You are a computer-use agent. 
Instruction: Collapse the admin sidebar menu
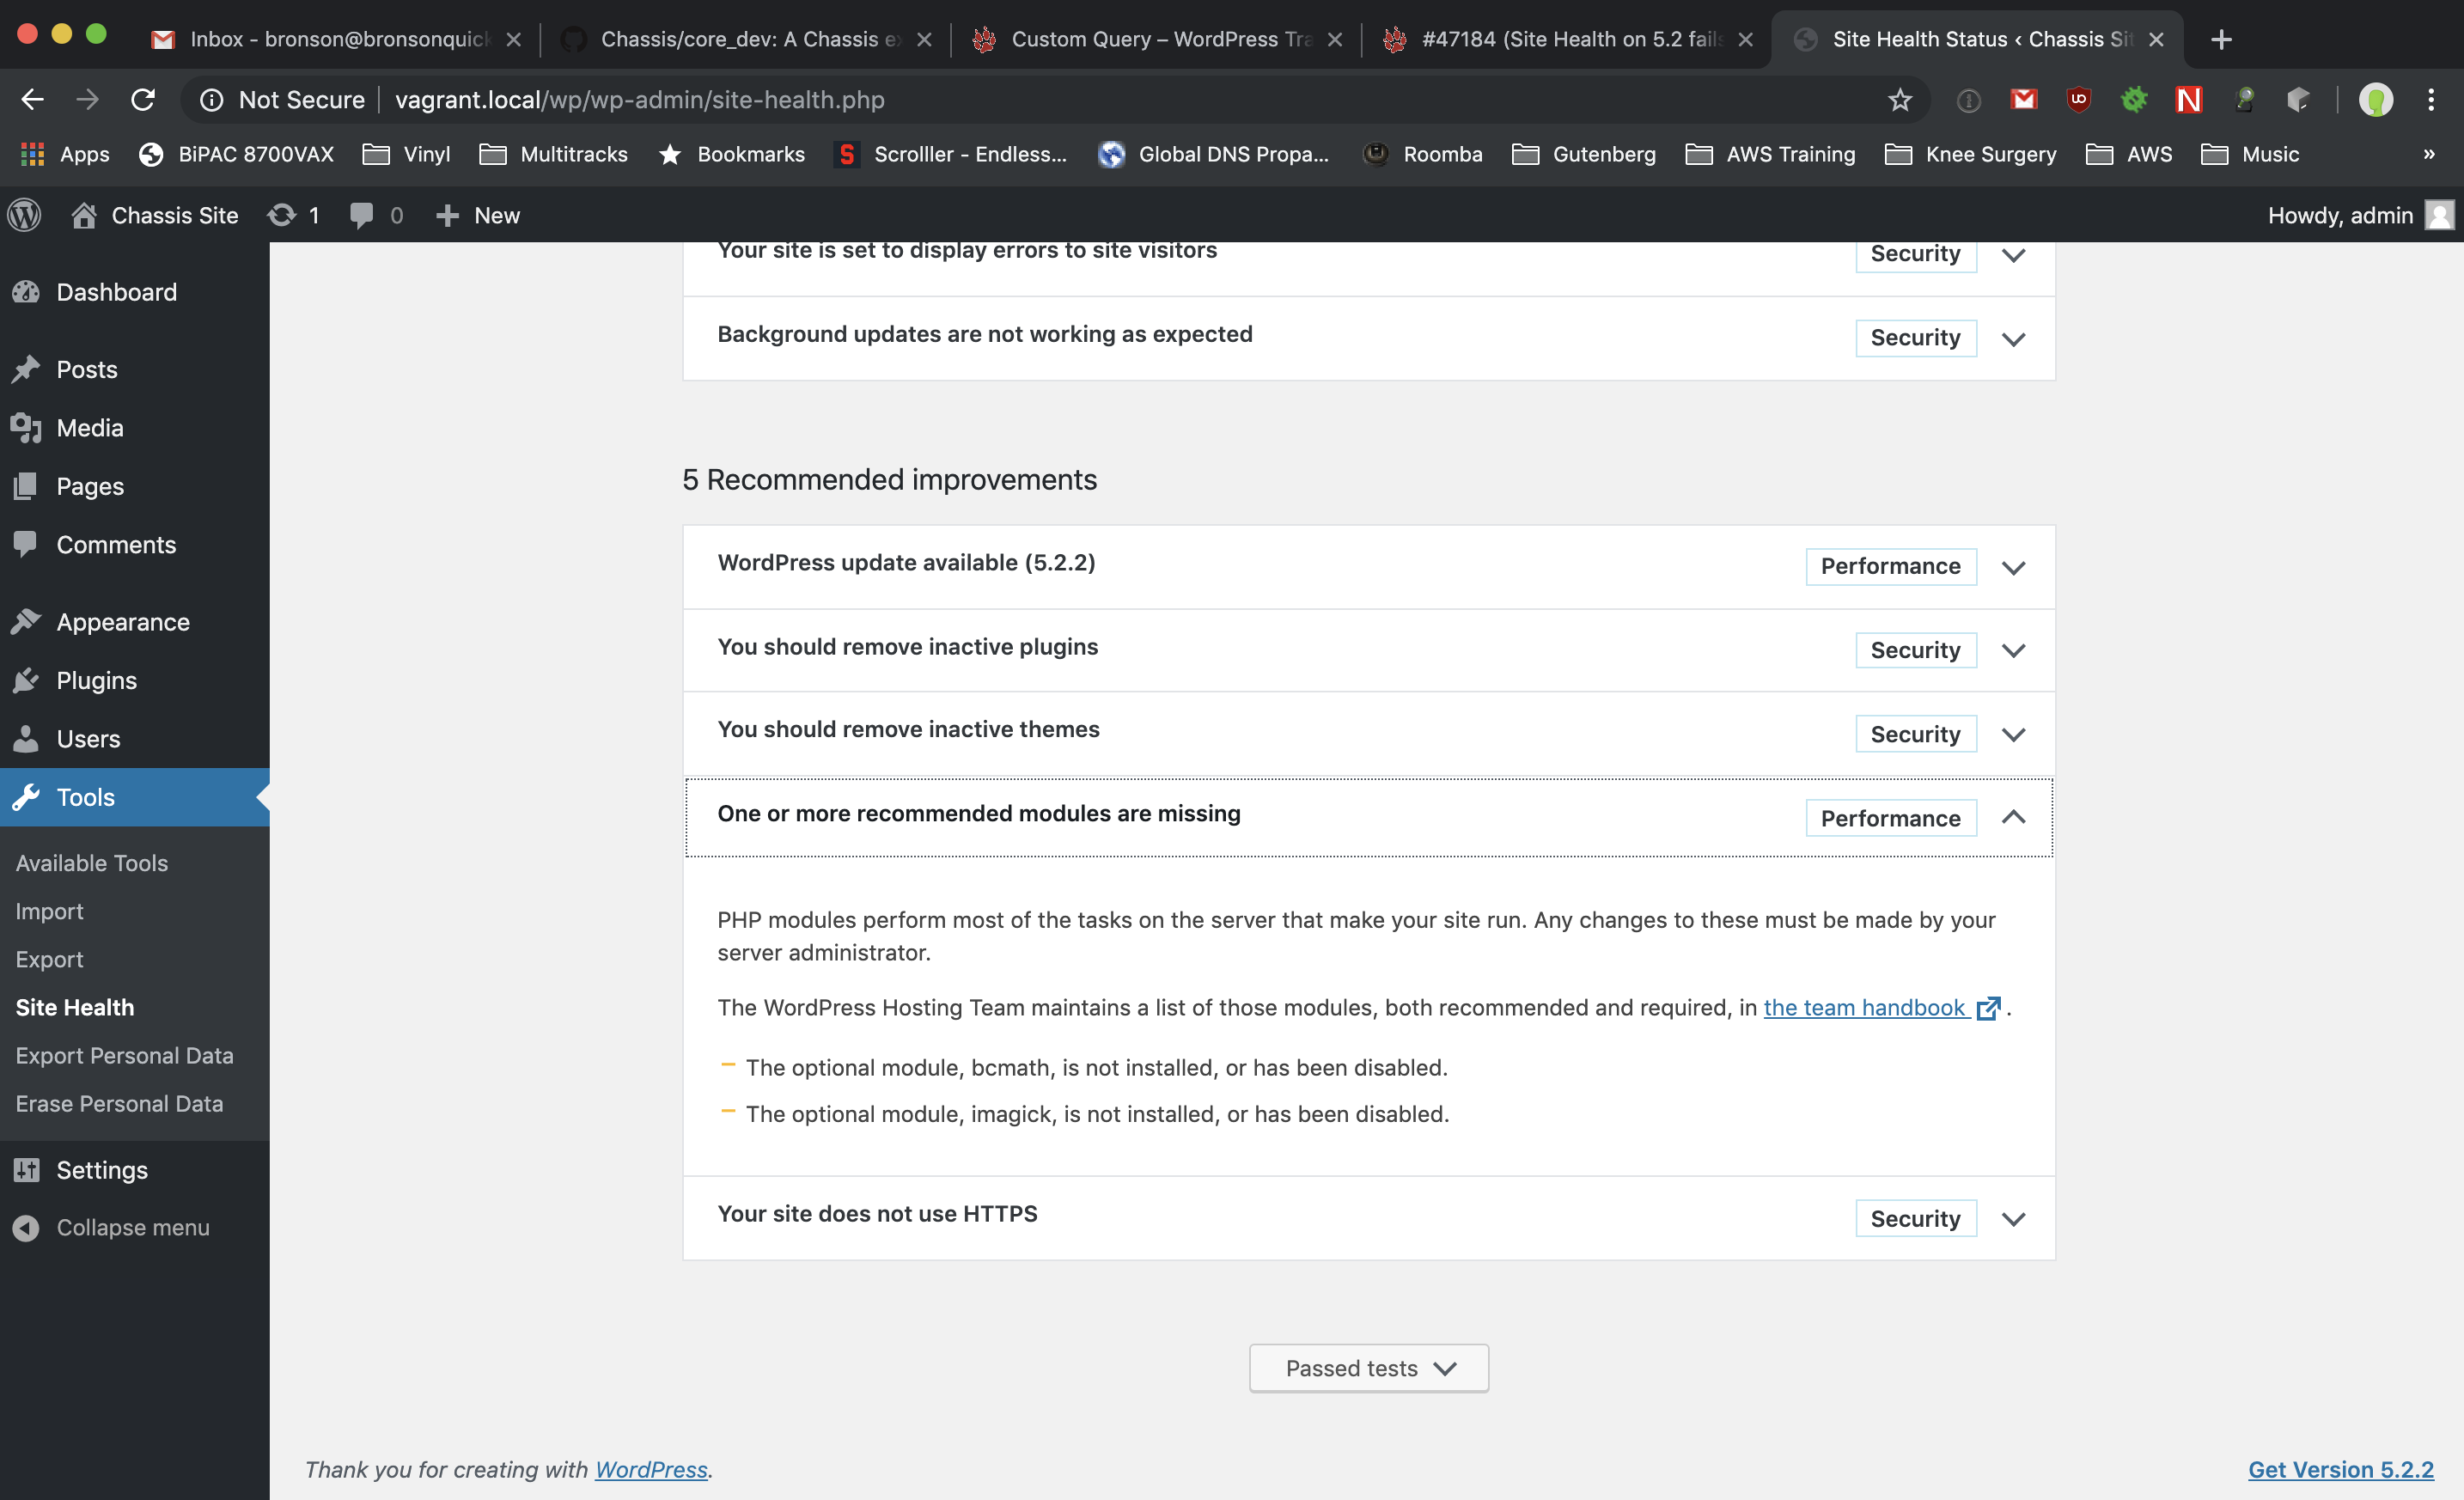click(132, 1227)
